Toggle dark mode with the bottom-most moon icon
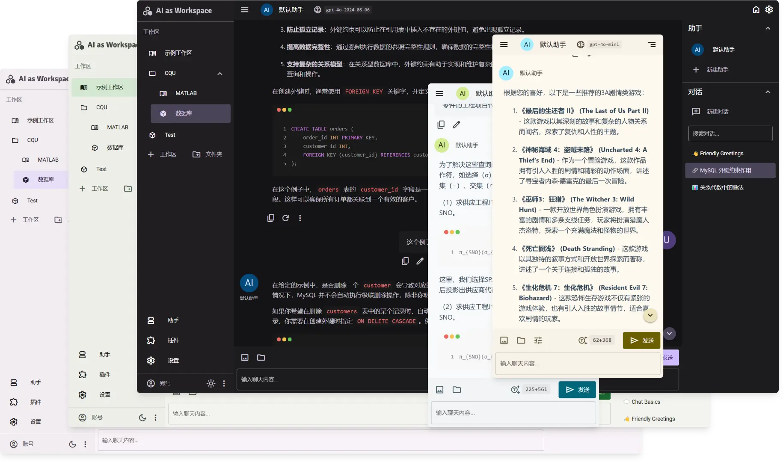The height and width of the screenshot is (462, 783). tap(73, 444)
